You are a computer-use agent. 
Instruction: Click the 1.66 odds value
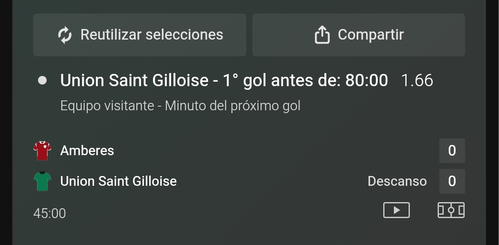click(417, 80)
